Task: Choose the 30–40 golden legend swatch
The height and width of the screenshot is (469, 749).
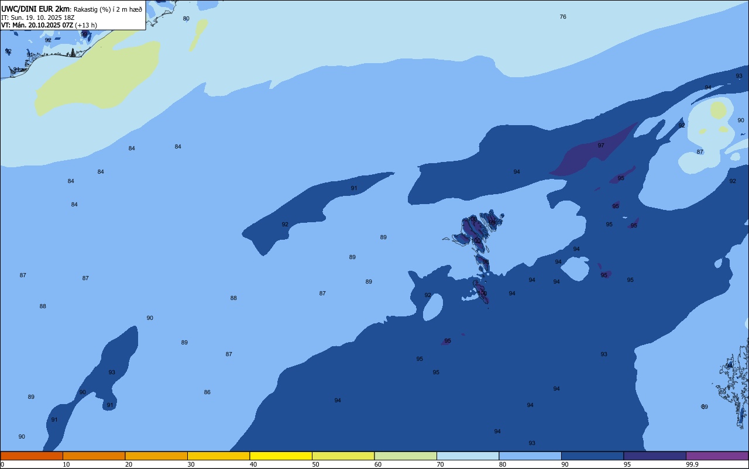Action: coord(218,456)
